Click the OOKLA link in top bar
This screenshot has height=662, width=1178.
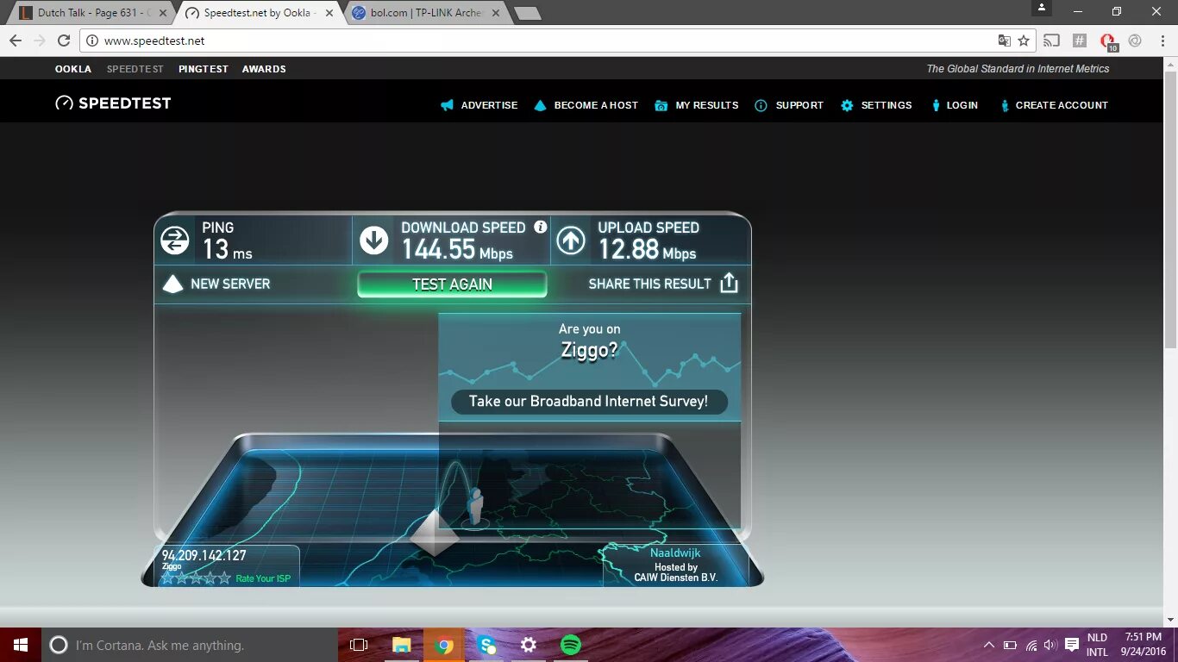(x=73, y=69)
